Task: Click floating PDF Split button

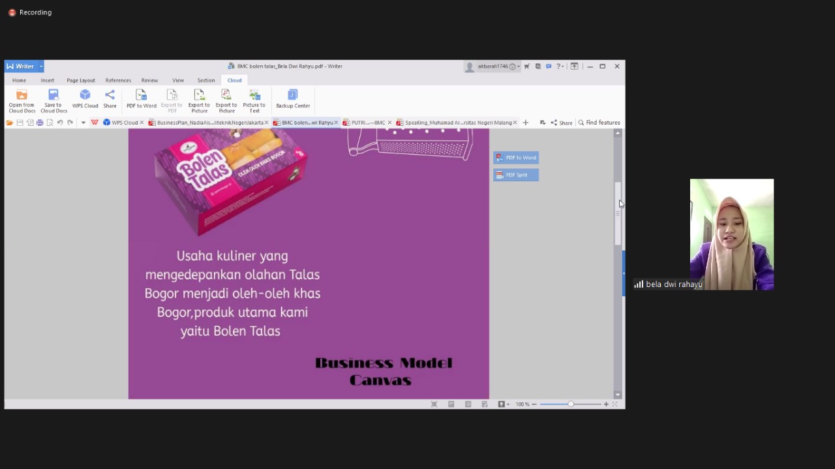Action: tap(516, 175)
